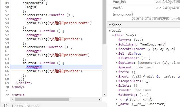Click the Line 65, Column 9 status text
The image size is (180, 107).
[26, 106]
